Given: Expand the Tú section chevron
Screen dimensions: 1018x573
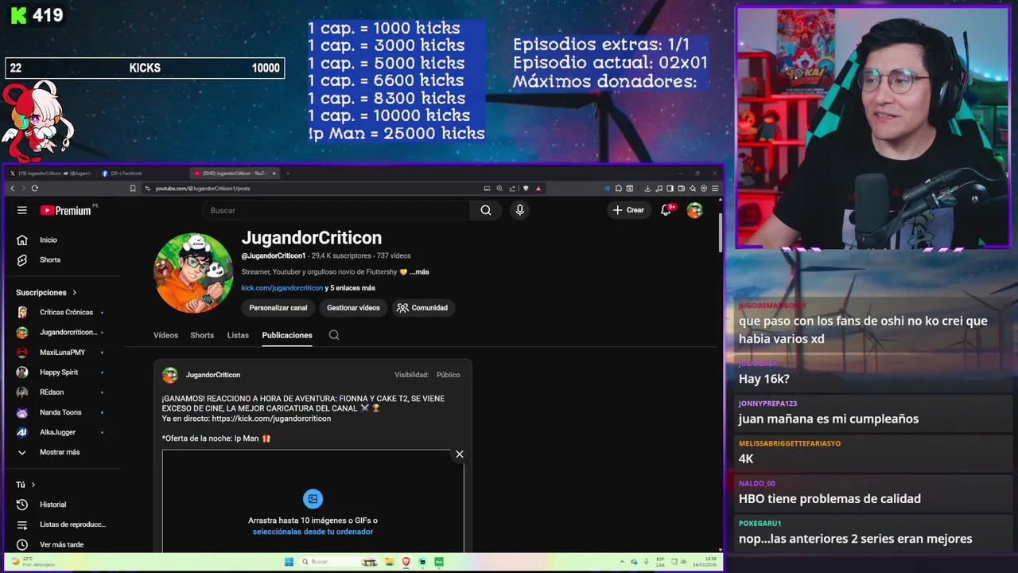Looking at the screenshot, I should [x=33, y=485].
